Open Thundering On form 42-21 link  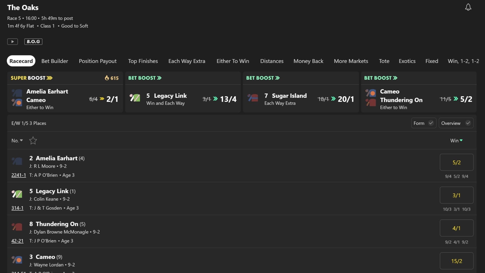(x=17, y=241)
